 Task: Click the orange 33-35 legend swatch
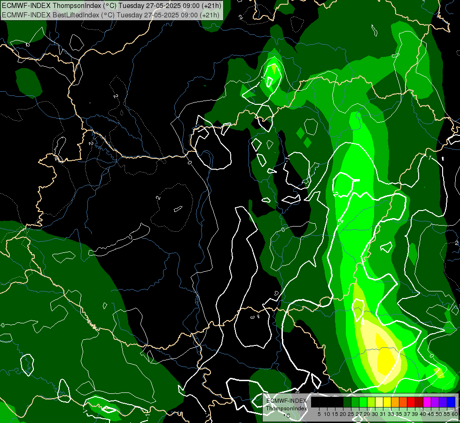[395, 402]
